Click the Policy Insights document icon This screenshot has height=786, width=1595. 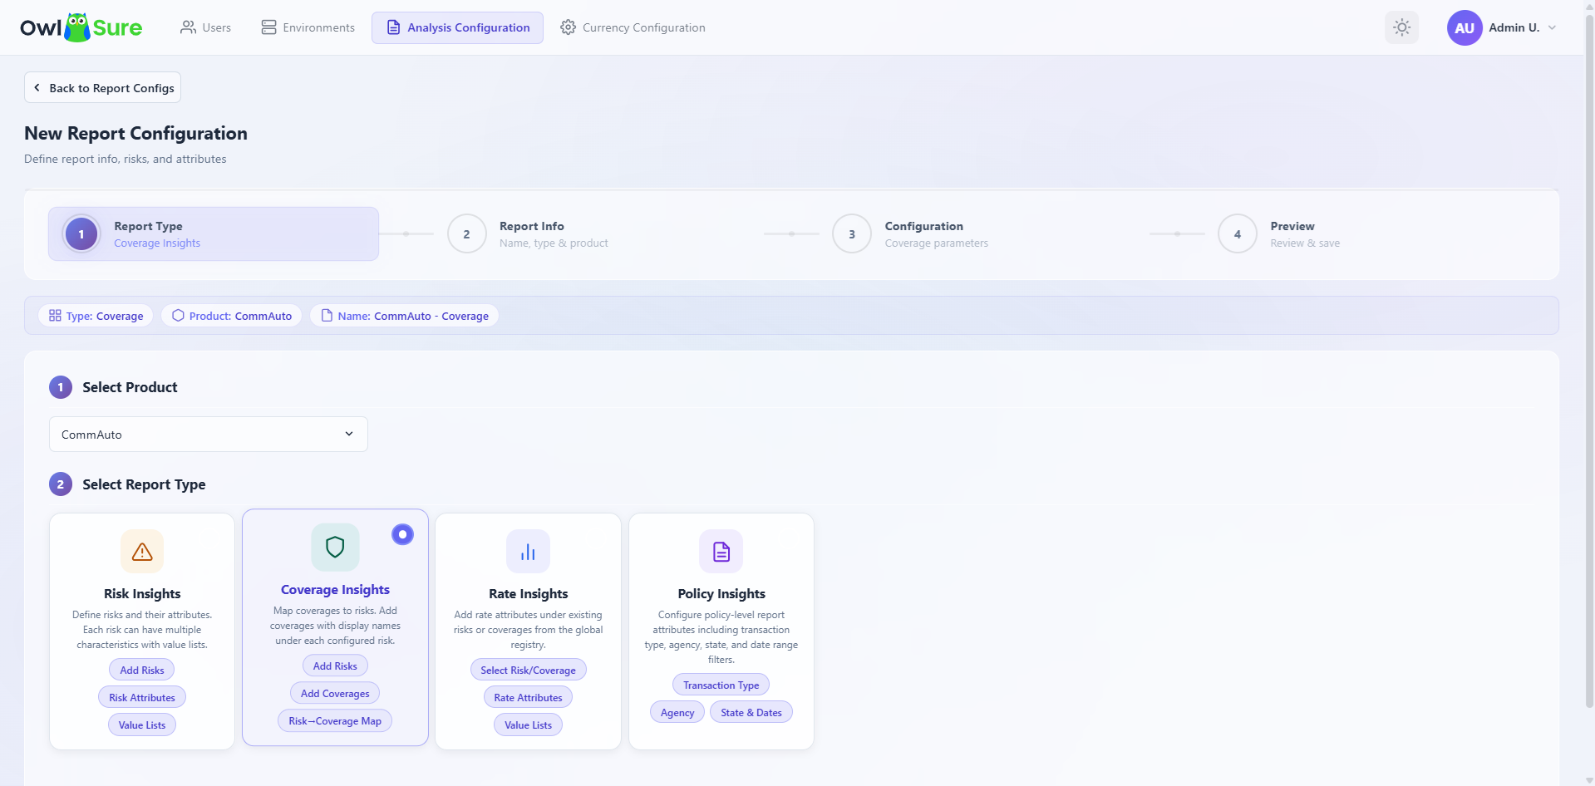721,552
